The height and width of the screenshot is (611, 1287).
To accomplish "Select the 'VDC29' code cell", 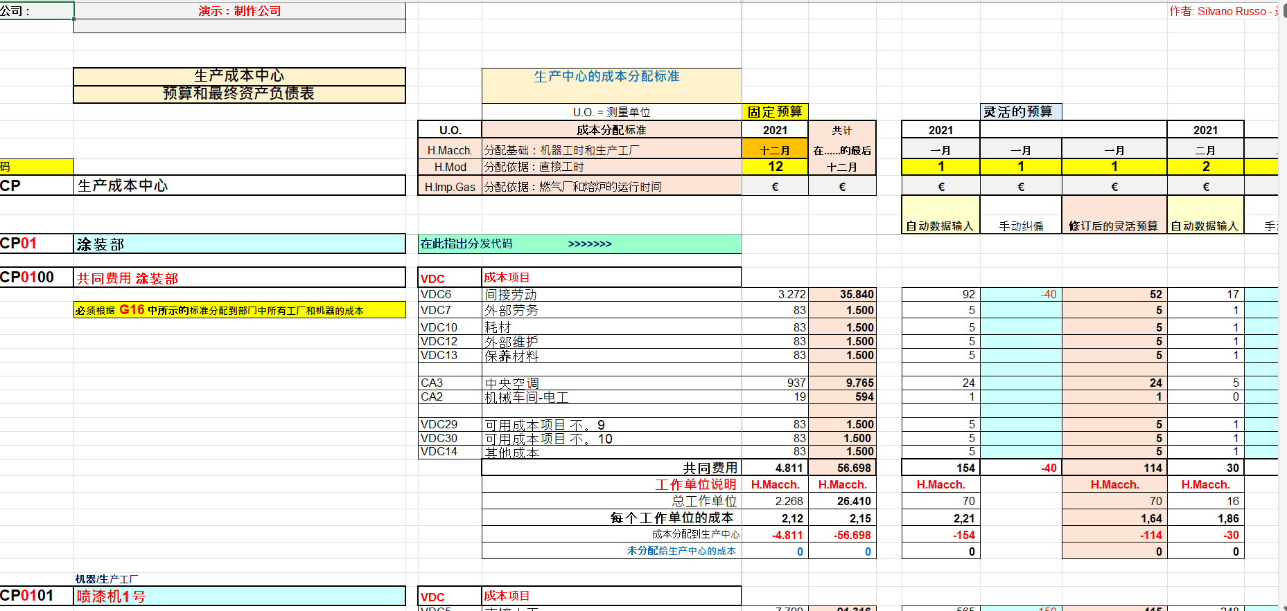I will click(x=450, y=424).
